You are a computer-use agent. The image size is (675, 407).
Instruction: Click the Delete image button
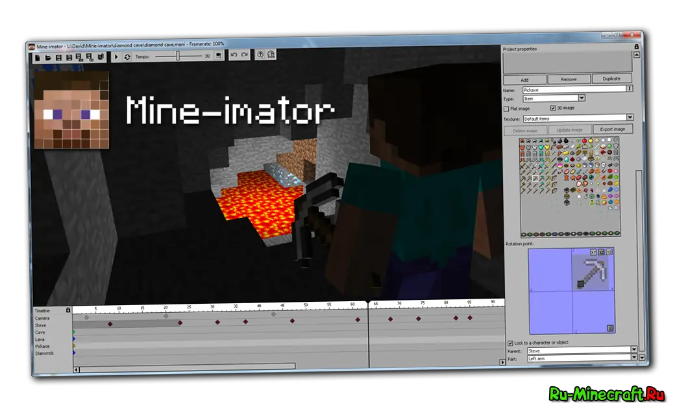(x=525, y=130)
